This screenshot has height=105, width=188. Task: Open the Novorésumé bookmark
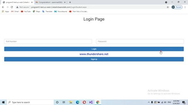click(61, 11)
